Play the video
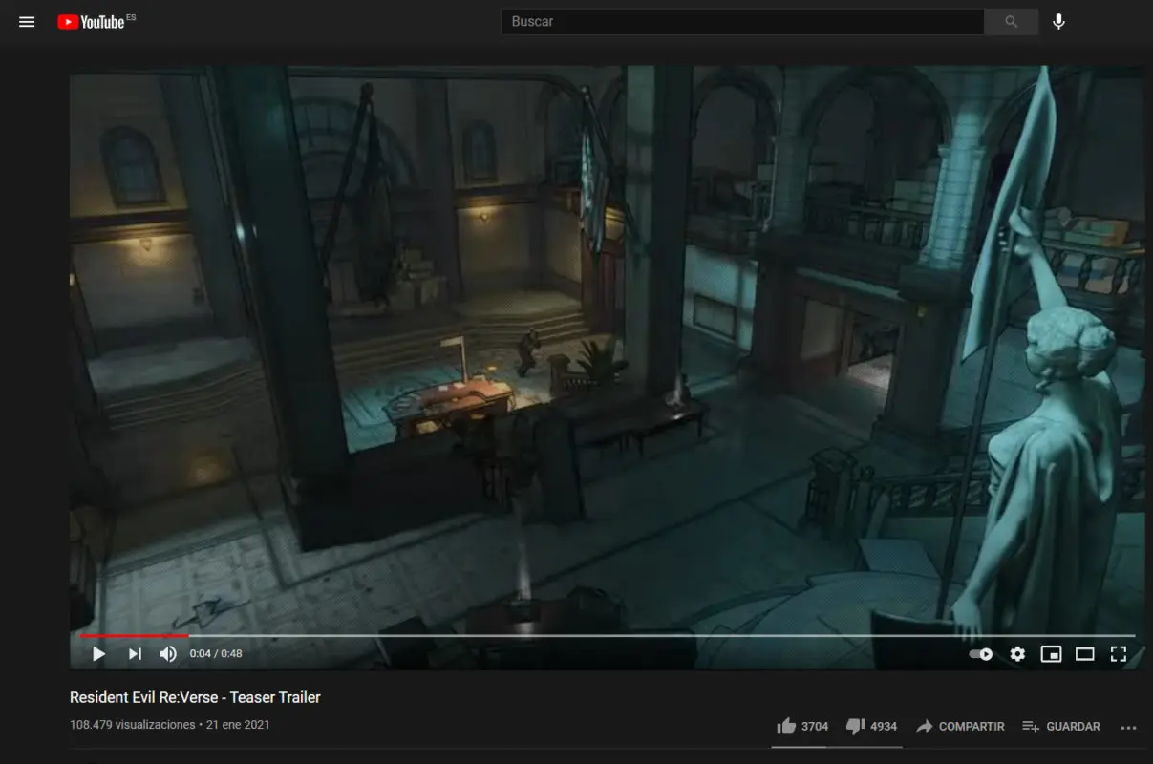Screen dimensions: 1153x764 (98, 654)
